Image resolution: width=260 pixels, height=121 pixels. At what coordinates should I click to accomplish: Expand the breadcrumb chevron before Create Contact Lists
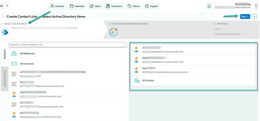[4, 16]
